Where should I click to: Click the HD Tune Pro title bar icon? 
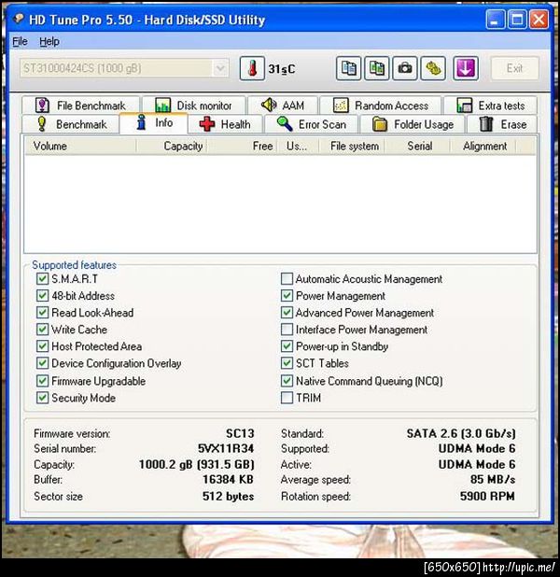tap(18, 19)
